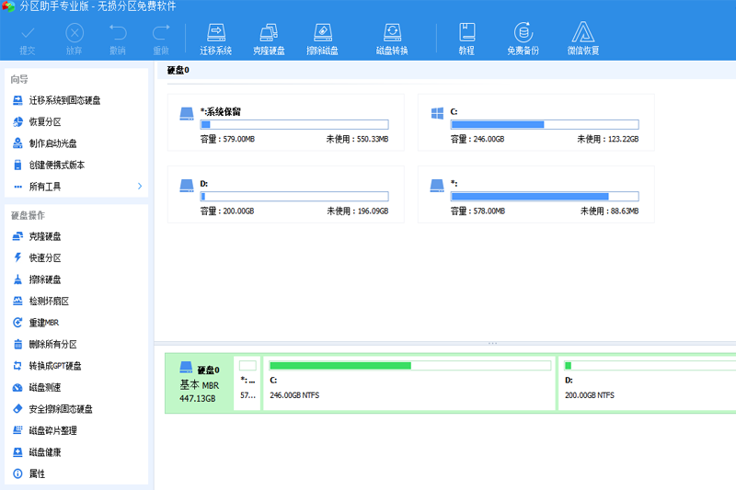Select the 硬盘0 基本 MBR disk header
The image size is (736, 490).
[x=199, y=383]
